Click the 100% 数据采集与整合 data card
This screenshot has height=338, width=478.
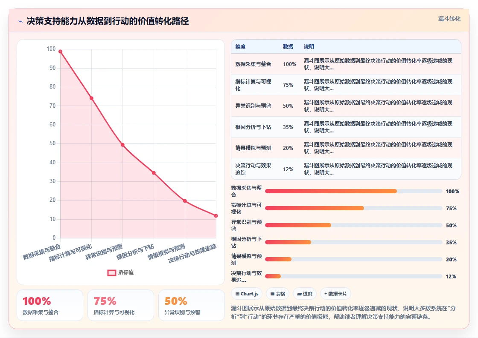[50, 305]
